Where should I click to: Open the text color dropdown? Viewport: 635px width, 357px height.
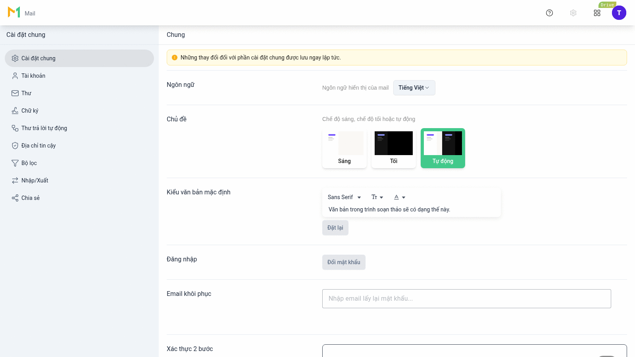[399, 197]
